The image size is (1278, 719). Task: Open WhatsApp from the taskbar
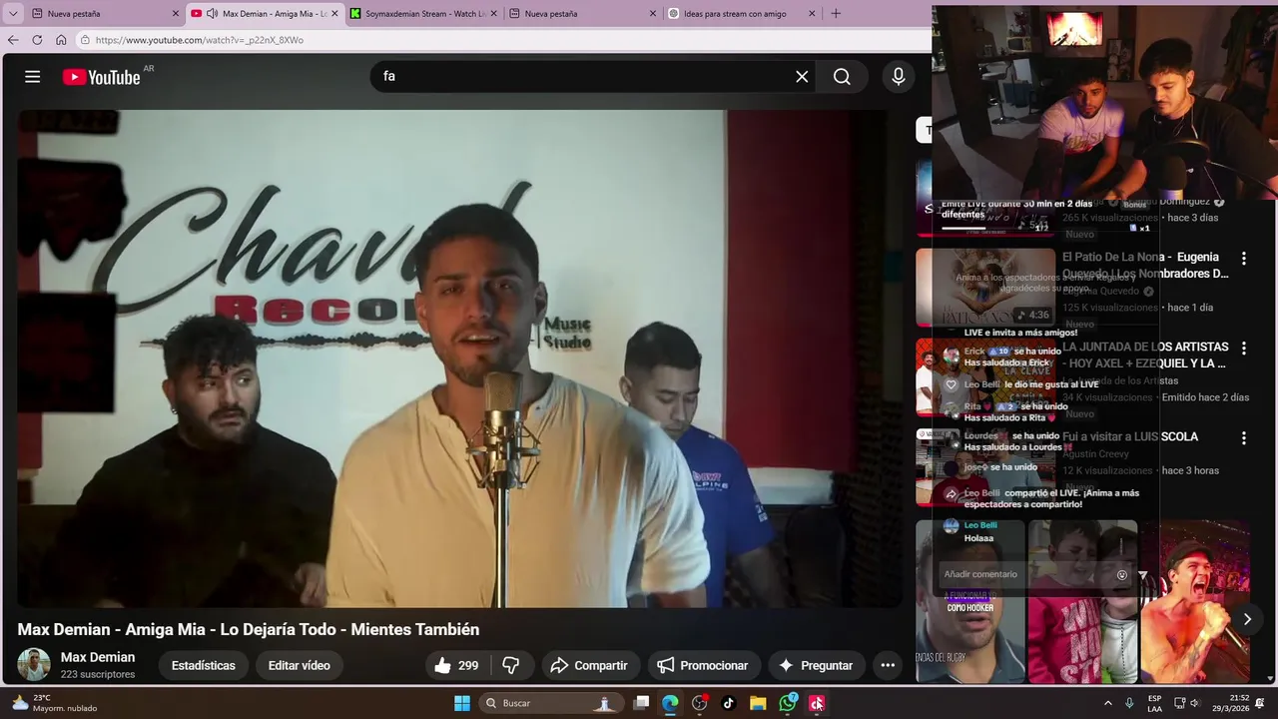tap(788, 703)
